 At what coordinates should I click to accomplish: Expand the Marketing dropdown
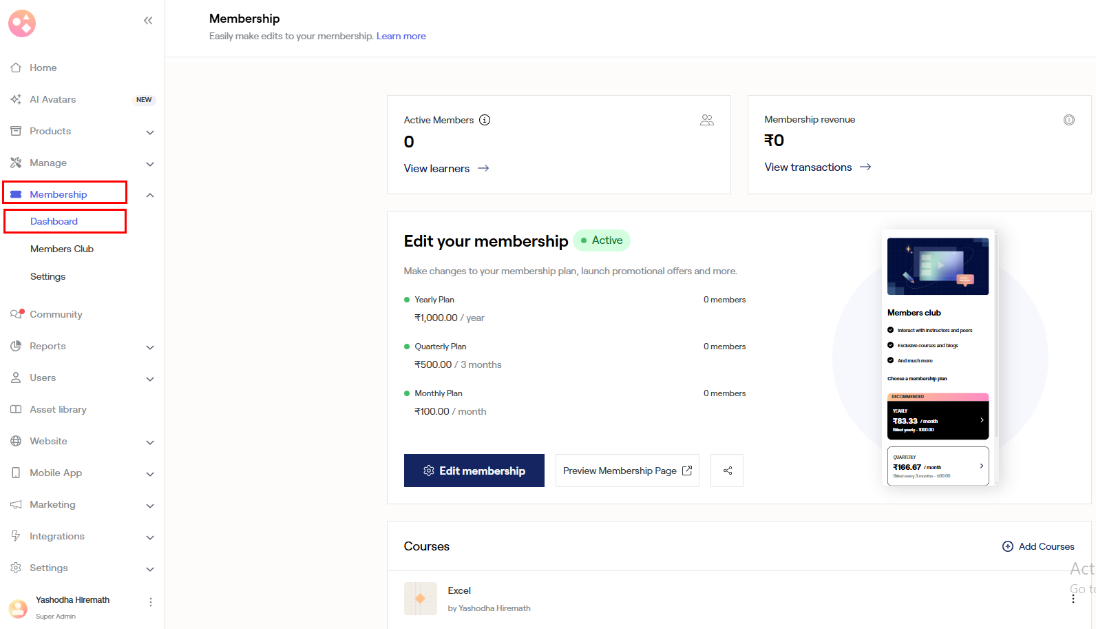pyautogui.click(x=149, y=505)
